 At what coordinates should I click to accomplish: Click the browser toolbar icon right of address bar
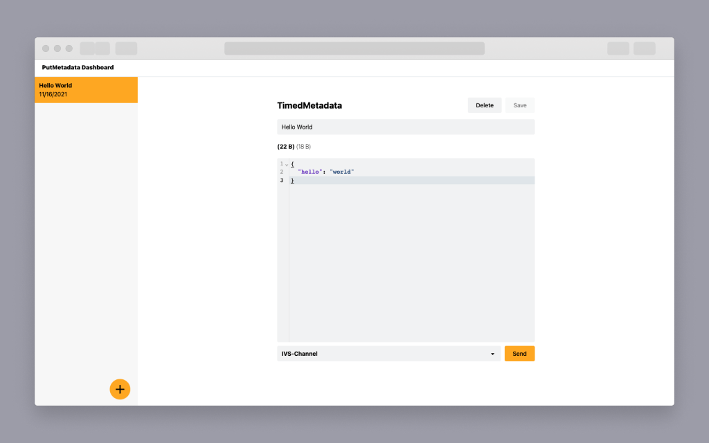pyautogui.click(x=618, y=48)
